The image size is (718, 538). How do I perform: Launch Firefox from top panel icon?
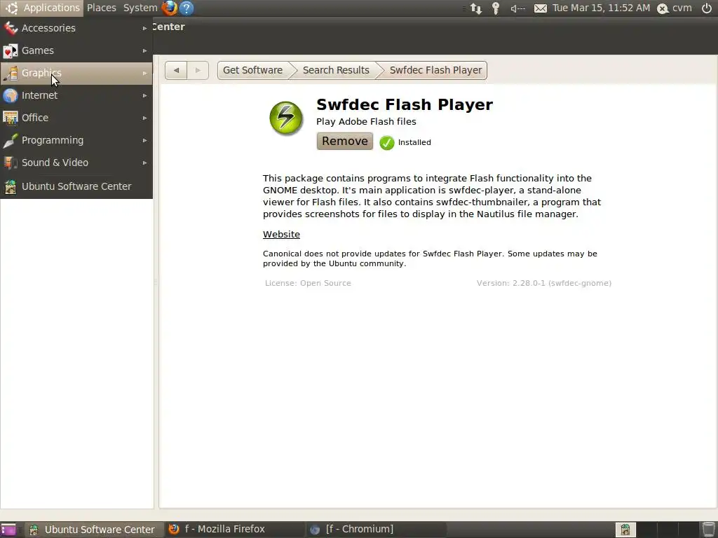coord(170,8)
